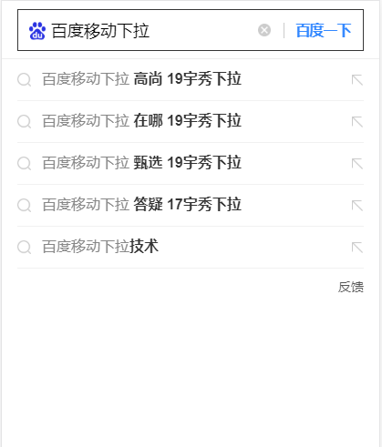Fill arrow for 在哪 19宇秀下拉 suggestion
Screen dimensions: 382x447
click(357, 122)
